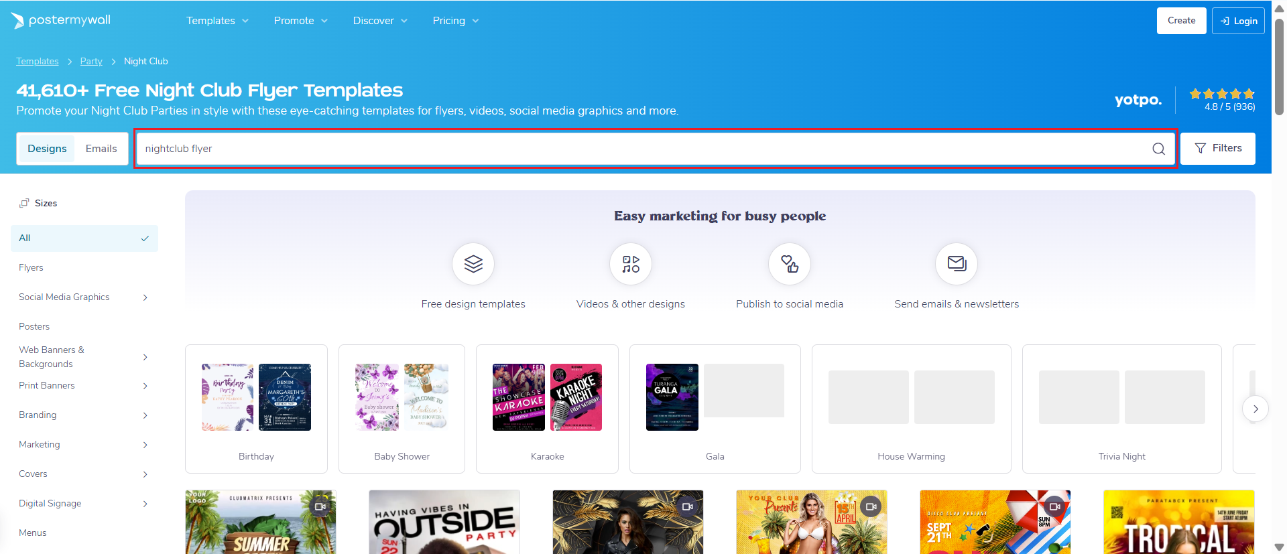Open the Birthday category card
Image resolution: width=1287 pixels, height=554 pixels.
(x=256, y=409)
